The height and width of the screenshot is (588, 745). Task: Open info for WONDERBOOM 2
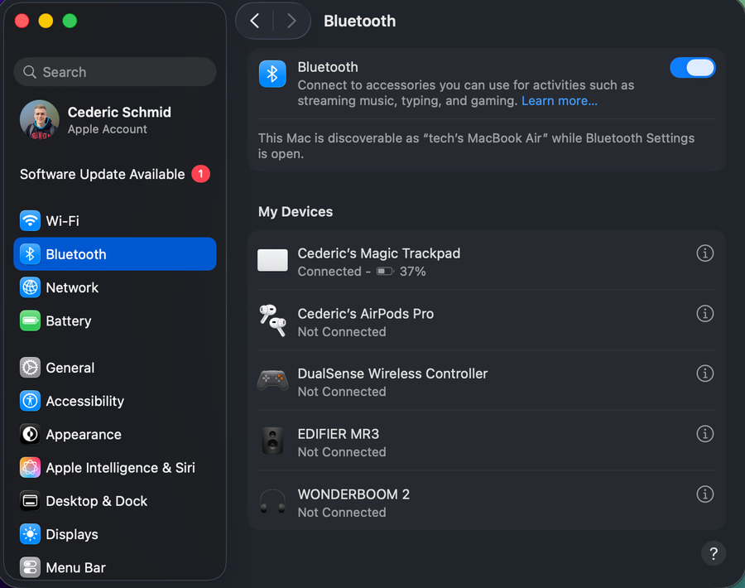click(x=704, y=494)
